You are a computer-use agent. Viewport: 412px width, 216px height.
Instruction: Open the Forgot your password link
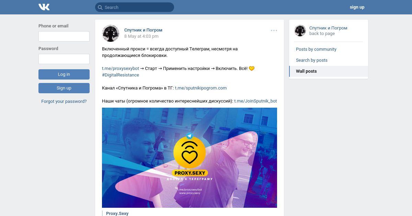pyautogui.click(x=64, y=101)
